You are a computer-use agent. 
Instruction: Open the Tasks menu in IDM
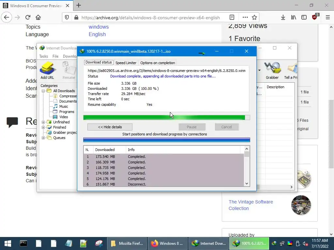coord(43,56)
